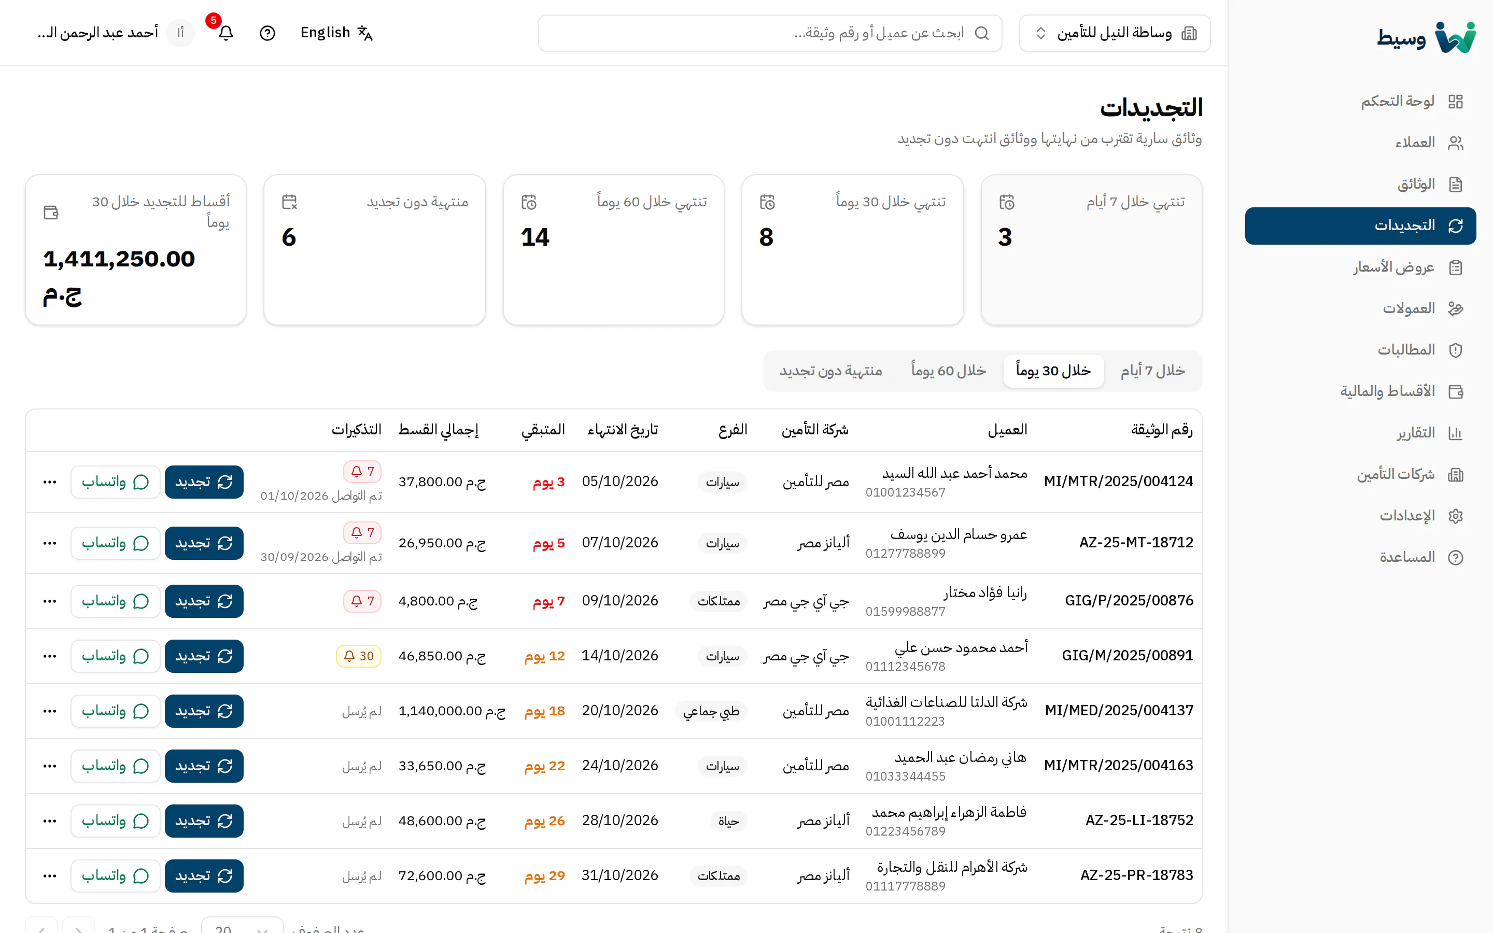The width and height of the screenshot is (1493, 933).
Task: Click the 30 reminder badge for أحمد محمود حسن علي
Action: (358, 656)
